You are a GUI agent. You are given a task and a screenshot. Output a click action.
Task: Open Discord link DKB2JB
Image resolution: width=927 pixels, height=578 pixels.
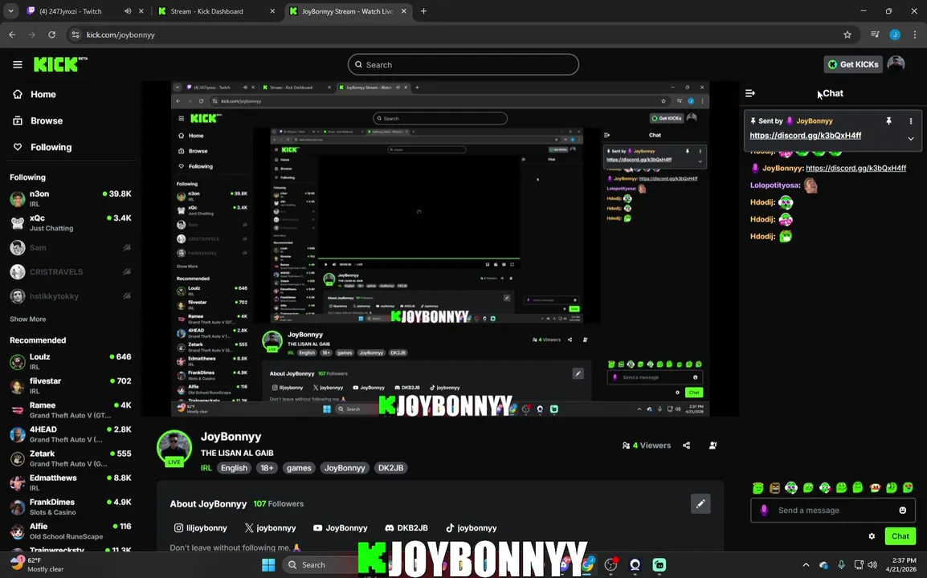point(406,527)
